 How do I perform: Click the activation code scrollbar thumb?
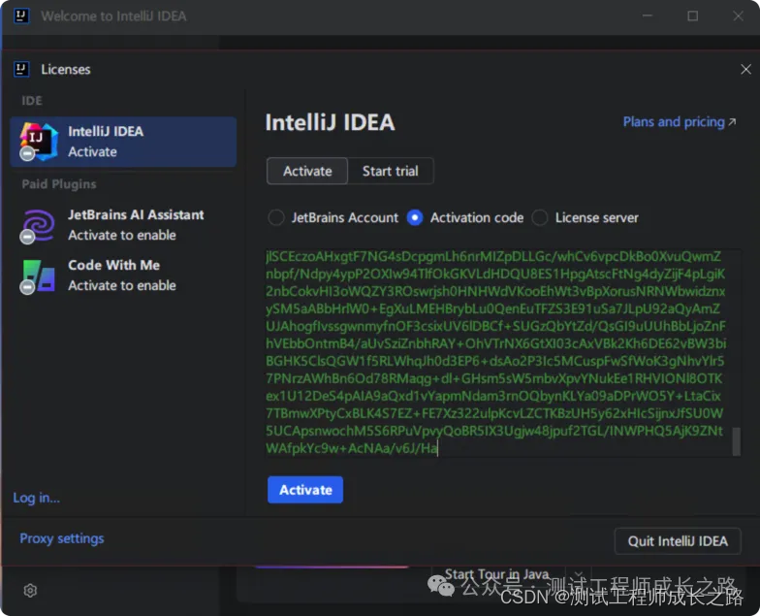(x=737, y=440)
